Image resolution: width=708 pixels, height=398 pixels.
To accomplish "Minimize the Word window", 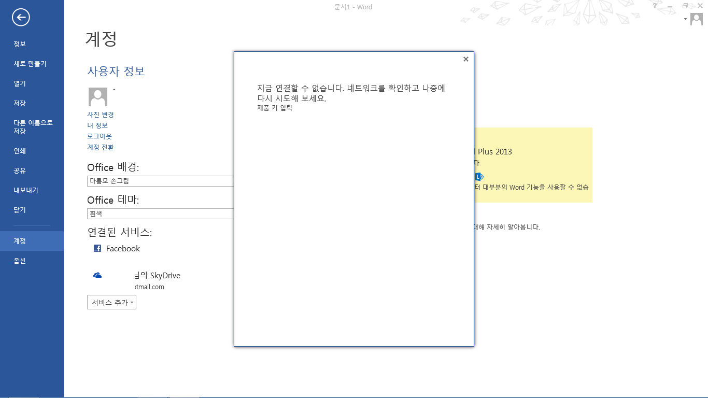I will (x=671, y=6).
